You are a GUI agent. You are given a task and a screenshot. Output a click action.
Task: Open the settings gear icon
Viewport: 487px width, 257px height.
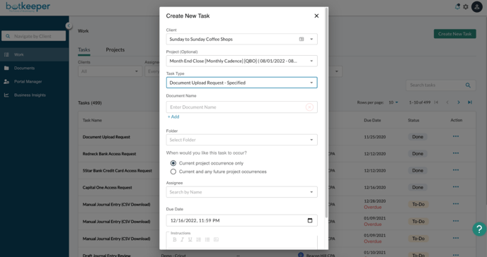click(x=466, y=6)
